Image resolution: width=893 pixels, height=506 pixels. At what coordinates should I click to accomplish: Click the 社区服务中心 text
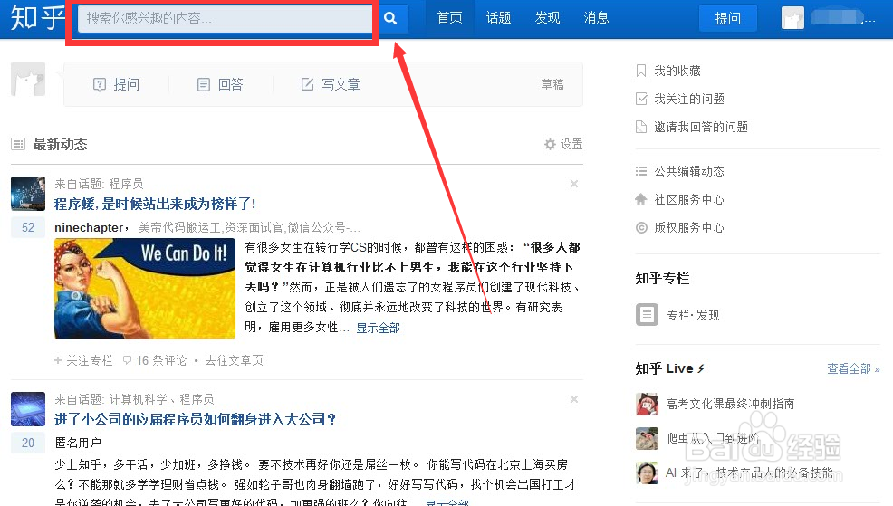click(689, 199)
